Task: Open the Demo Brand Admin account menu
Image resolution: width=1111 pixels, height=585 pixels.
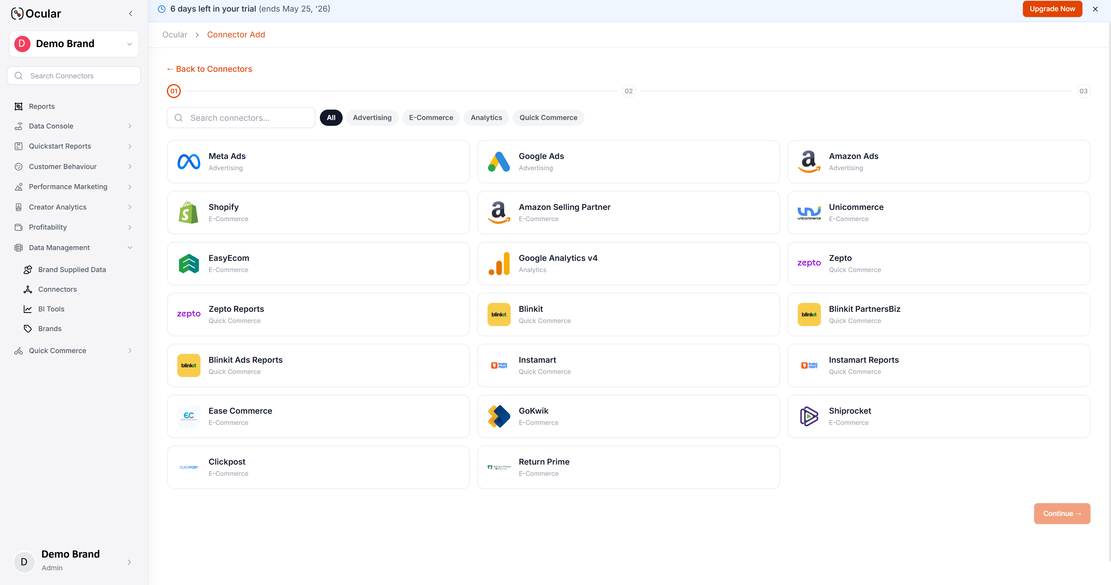Action: (74, 562)
